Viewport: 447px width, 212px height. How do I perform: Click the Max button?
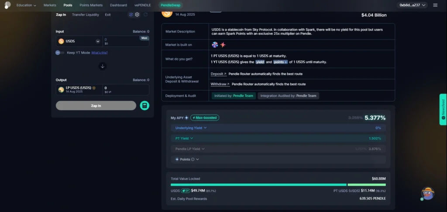(144, 38)
